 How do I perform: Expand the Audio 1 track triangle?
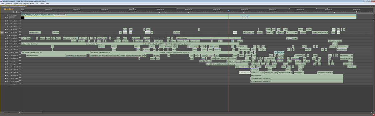pos(11,21)
